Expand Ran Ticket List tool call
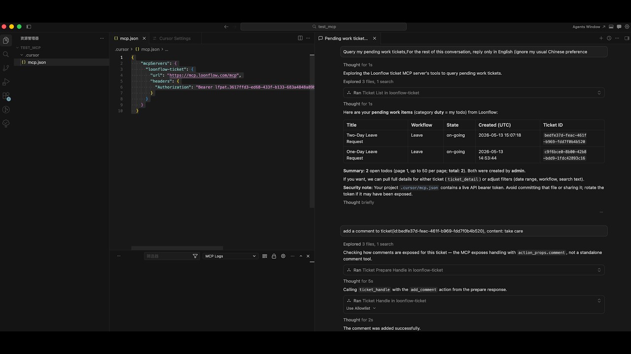Viewport: 631px width, 354px height. point(474,92)
